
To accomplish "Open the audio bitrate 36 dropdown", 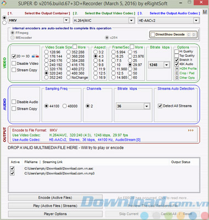I will point(146,106).
